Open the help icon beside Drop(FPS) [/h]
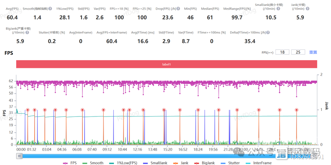Image resolution: width=331 pixels, height=165 pixels. 178,9
